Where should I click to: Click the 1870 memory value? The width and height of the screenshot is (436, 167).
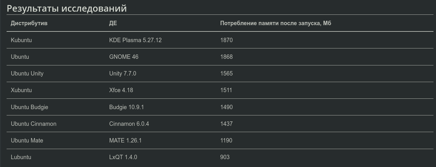(226, 40)
